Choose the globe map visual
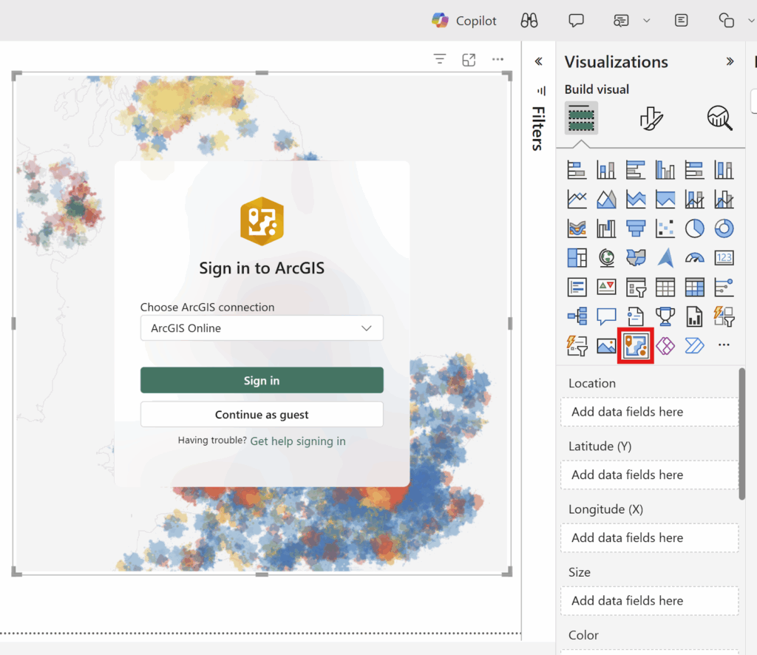Viewport: 757px width, 655px height. click(x=606, y=258)
